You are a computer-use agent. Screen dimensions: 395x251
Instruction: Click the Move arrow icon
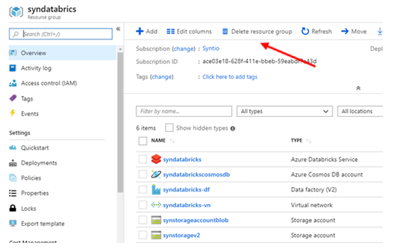345,31
